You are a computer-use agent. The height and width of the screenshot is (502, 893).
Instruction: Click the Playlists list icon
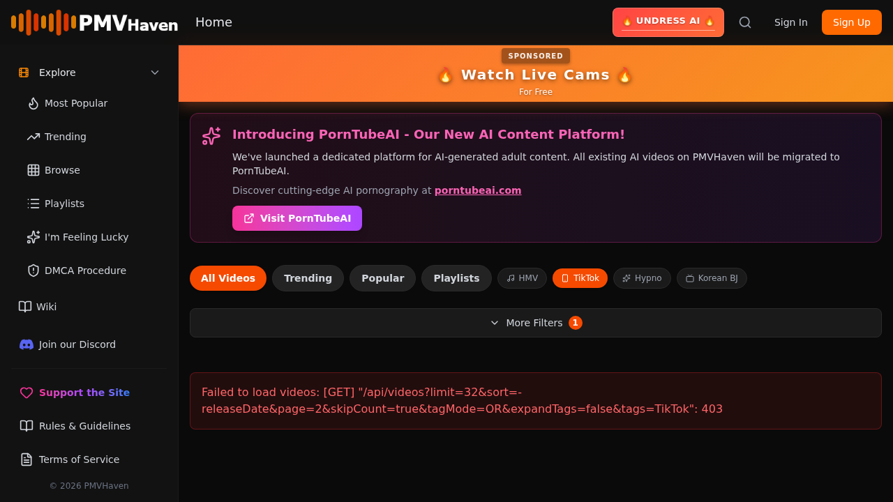(x=33, y=204)
